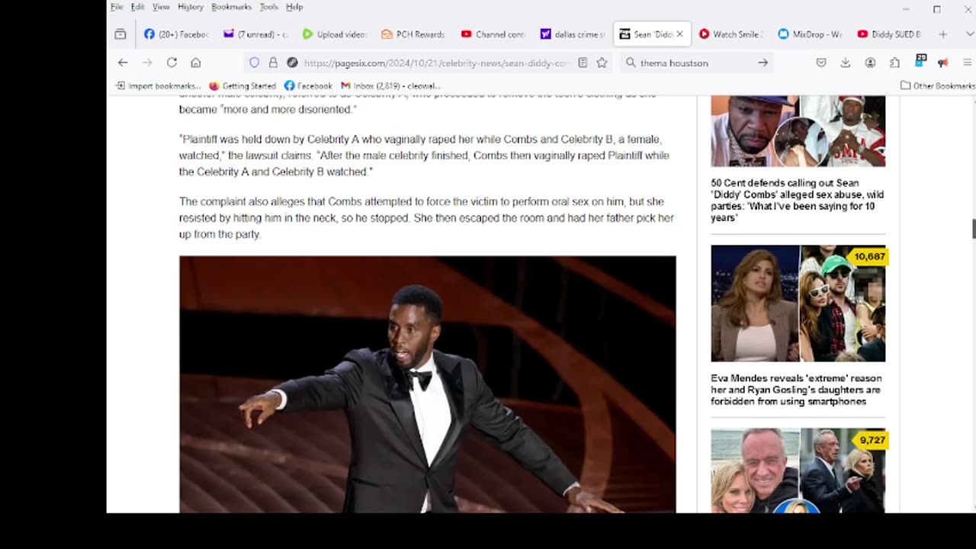Switch to the Facebook tab

(x=175, y=34)
